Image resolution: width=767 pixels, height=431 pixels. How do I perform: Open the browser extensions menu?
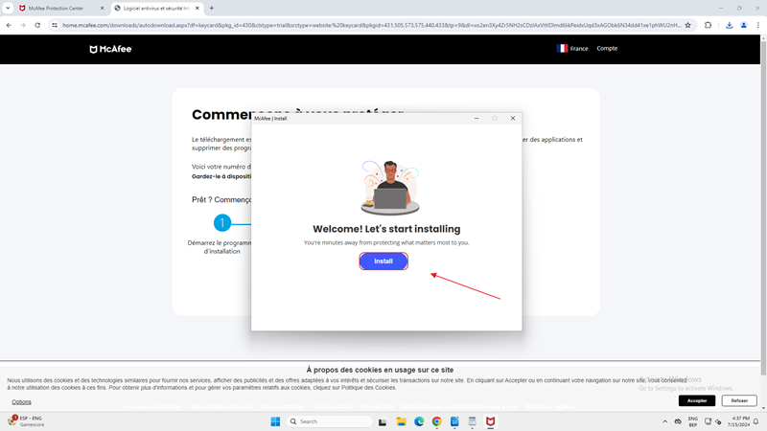(708, 25)
